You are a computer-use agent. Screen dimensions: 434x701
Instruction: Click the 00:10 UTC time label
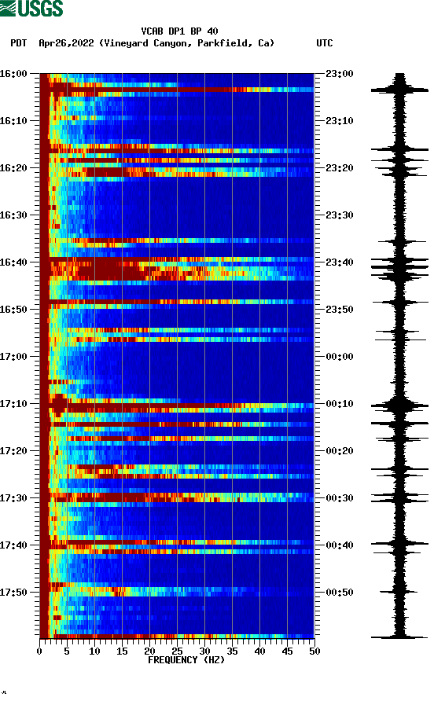(340, 404)
